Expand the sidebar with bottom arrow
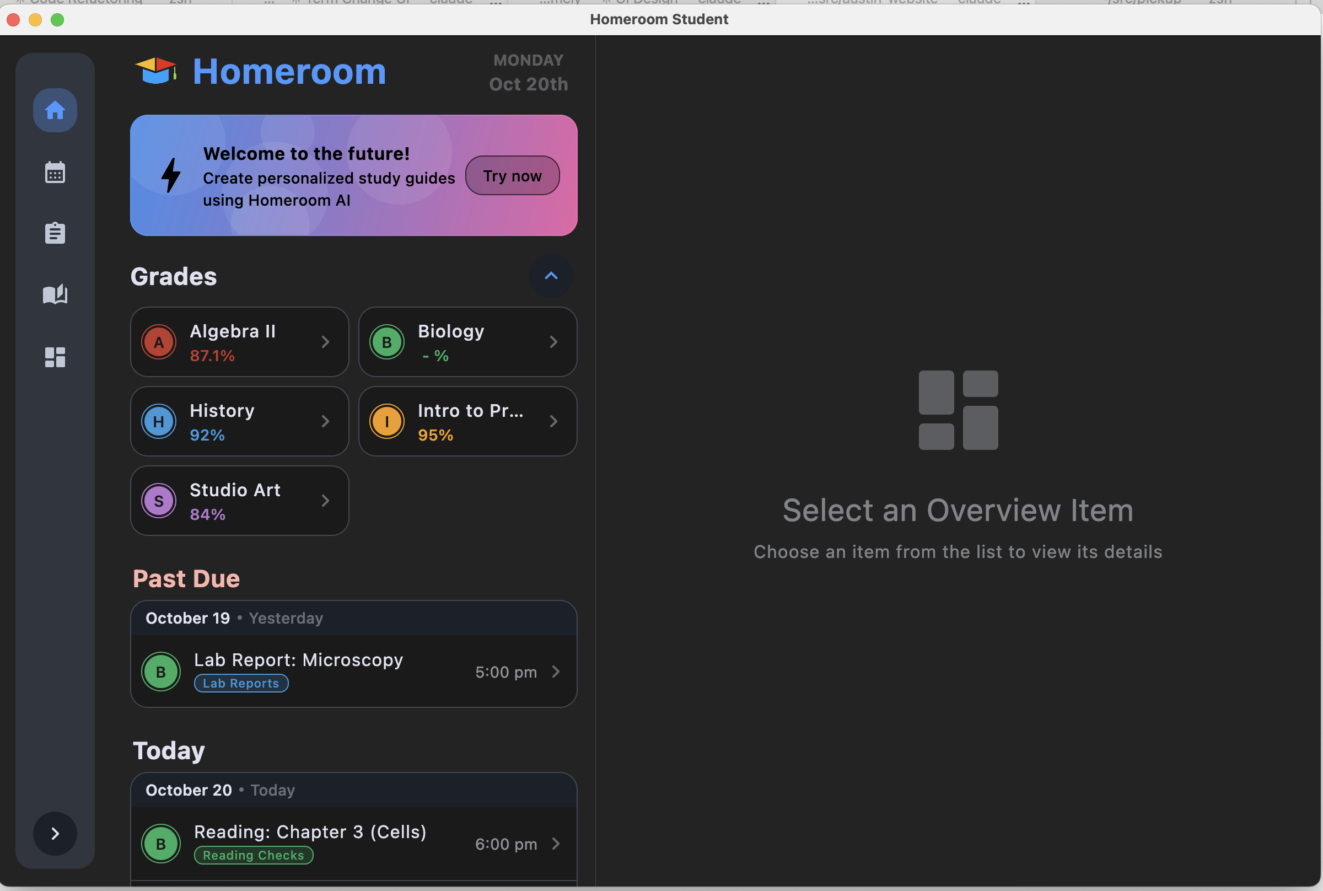 [x=55, y=834]
